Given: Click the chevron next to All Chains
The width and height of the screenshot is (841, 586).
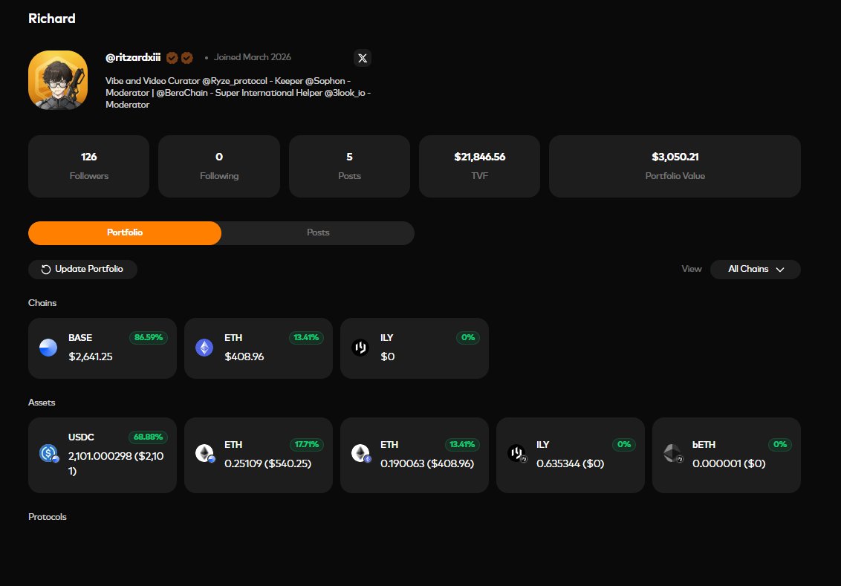Looking at the screenshot, I should (779, 270).
